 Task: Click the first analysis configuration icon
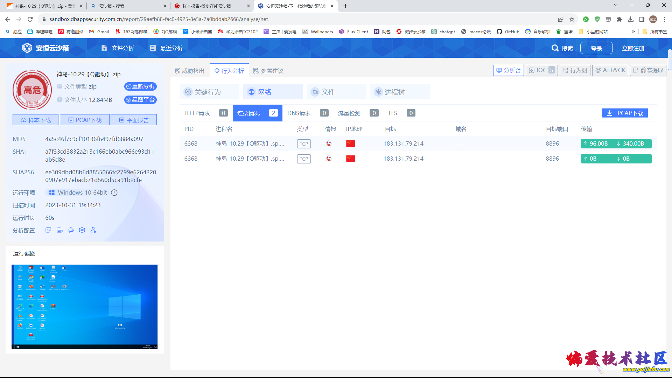point(48,230)
